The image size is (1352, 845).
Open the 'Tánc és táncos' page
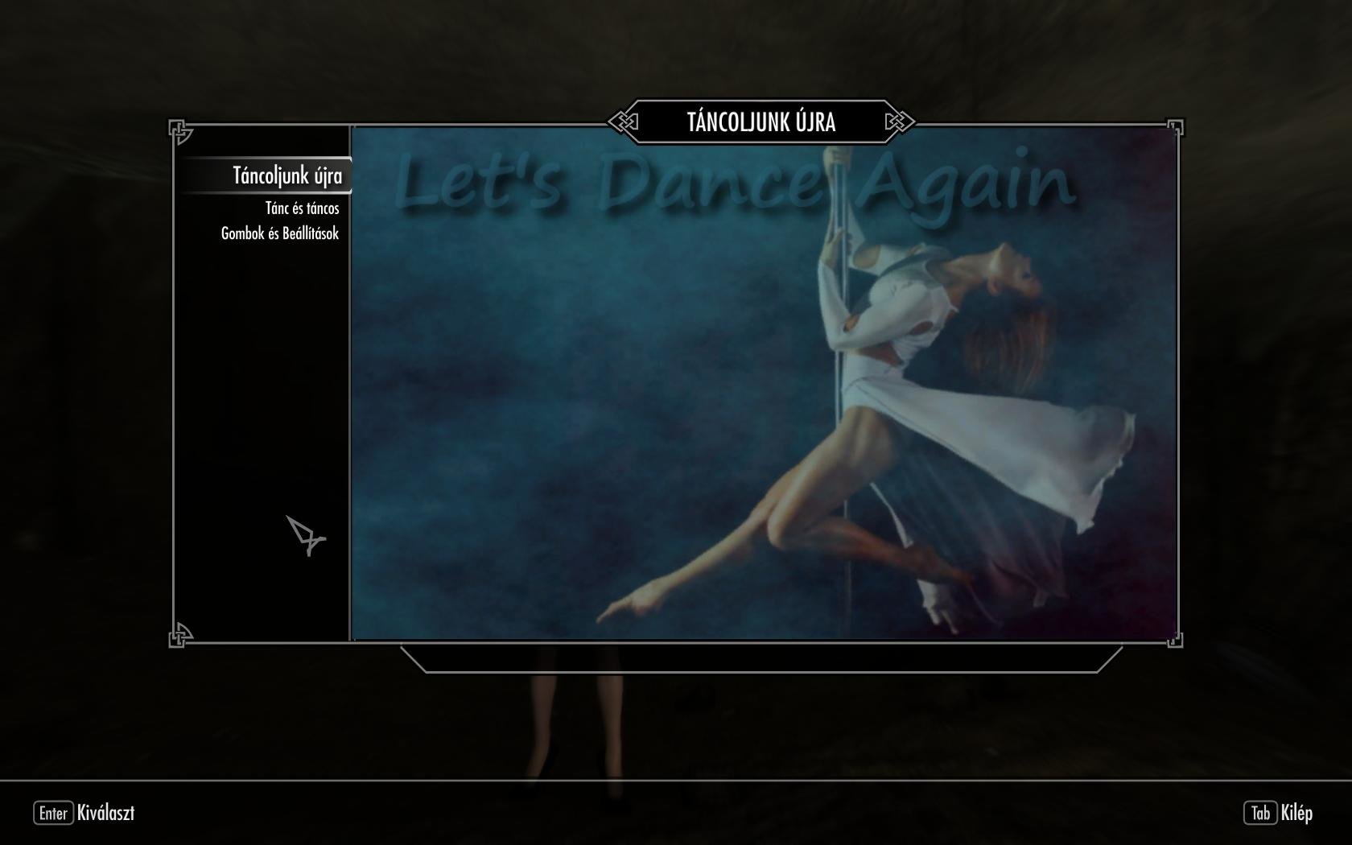pos(302,208)
